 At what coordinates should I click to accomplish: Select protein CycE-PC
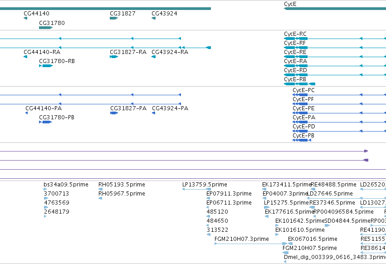coord(303,90)
